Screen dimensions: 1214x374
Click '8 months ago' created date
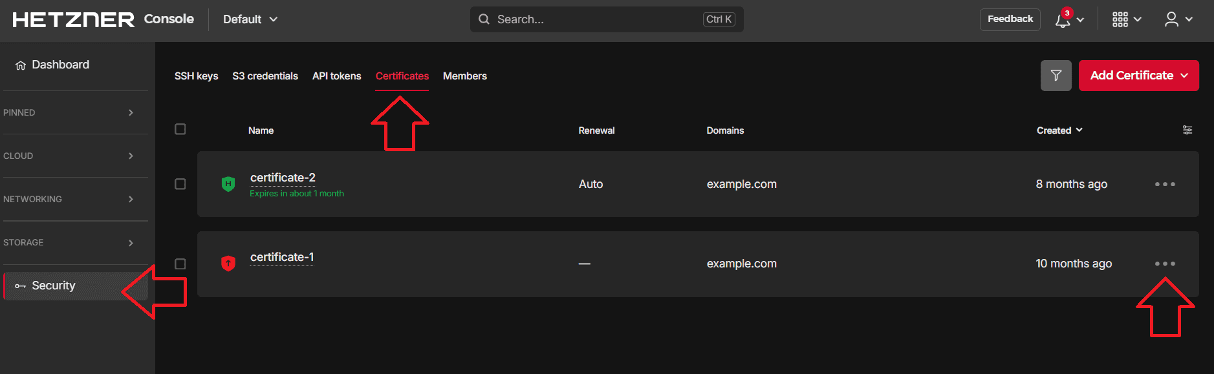[x=1072, y=184]
